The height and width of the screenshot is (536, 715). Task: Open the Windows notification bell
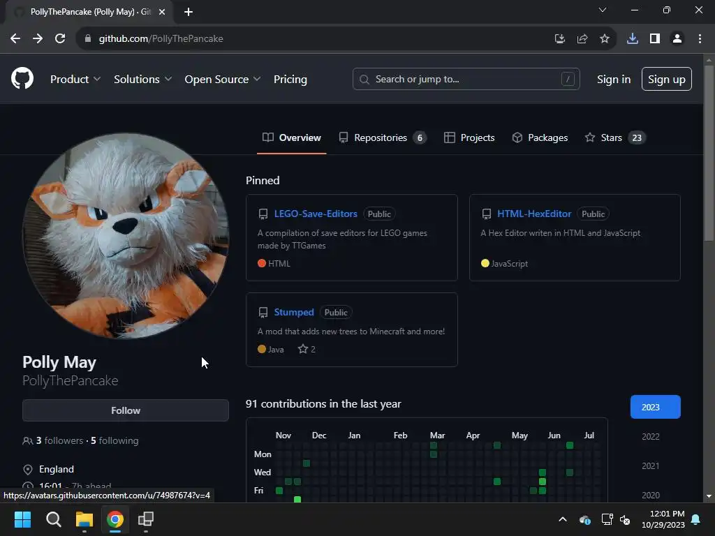pos(696,519)
